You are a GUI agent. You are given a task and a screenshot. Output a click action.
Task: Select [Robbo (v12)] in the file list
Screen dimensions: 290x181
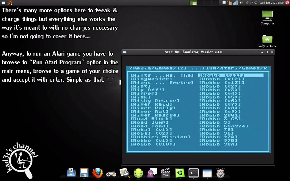click(x=222, y=79)
